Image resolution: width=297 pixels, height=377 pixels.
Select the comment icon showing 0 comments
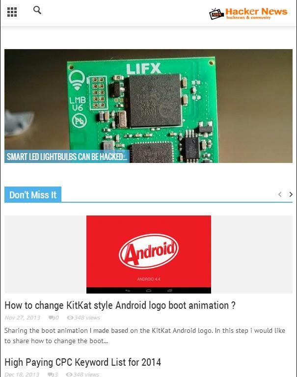52,318
